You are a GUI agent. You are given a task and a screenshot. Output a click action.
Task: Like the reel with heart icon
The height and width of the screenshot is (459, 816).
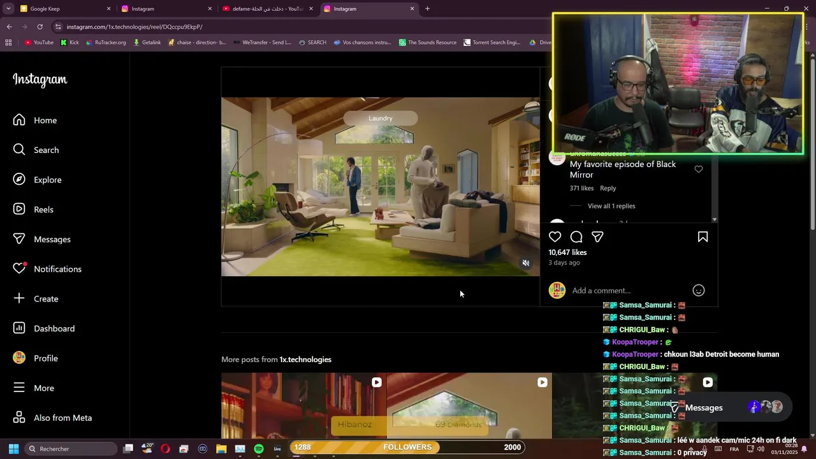pos(555,237)
